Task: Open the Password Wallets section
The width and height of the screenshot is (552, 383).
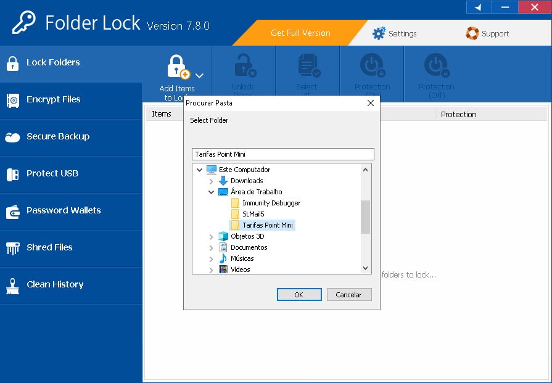Action: coord(64,210)
